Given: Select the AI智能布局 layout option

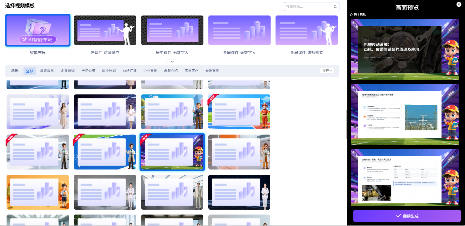Looking at the screenshot, I should pyautogui.click(x=38, y=31).
